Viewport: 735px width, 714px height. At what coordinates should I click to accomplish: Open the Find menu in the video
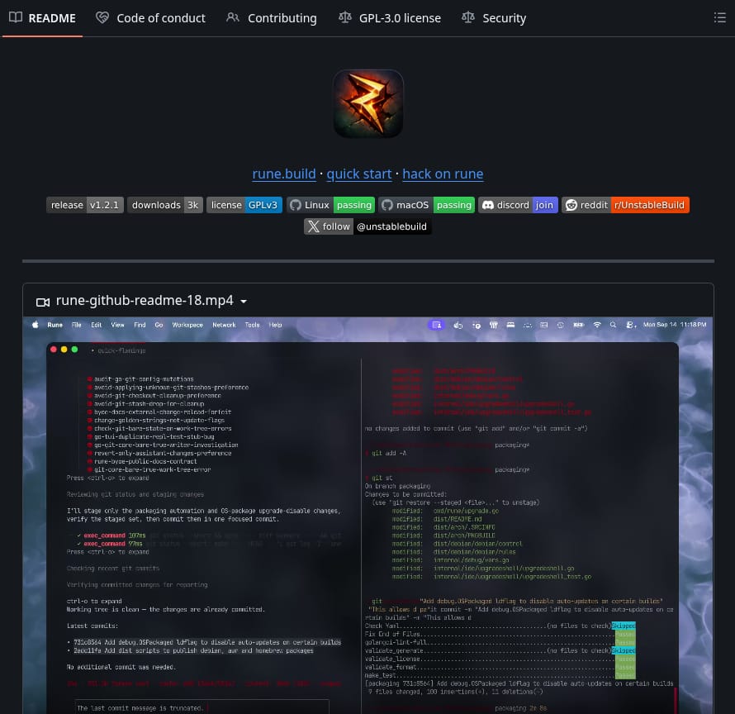(140, 325)
